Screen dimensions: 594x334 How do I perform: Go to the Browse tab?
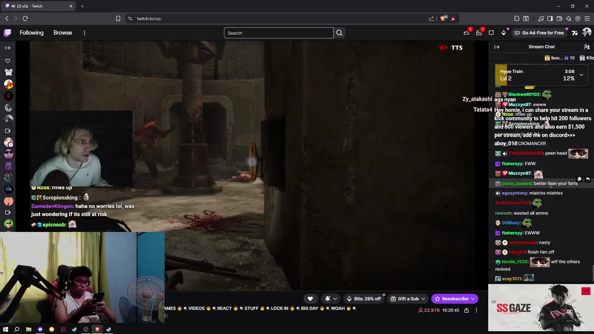63,33
